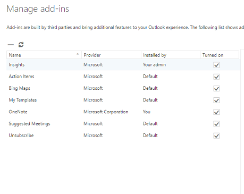This screenshot has width=244, height=194.
Task: Select the Action Items row
Action: tap(123, 77)
